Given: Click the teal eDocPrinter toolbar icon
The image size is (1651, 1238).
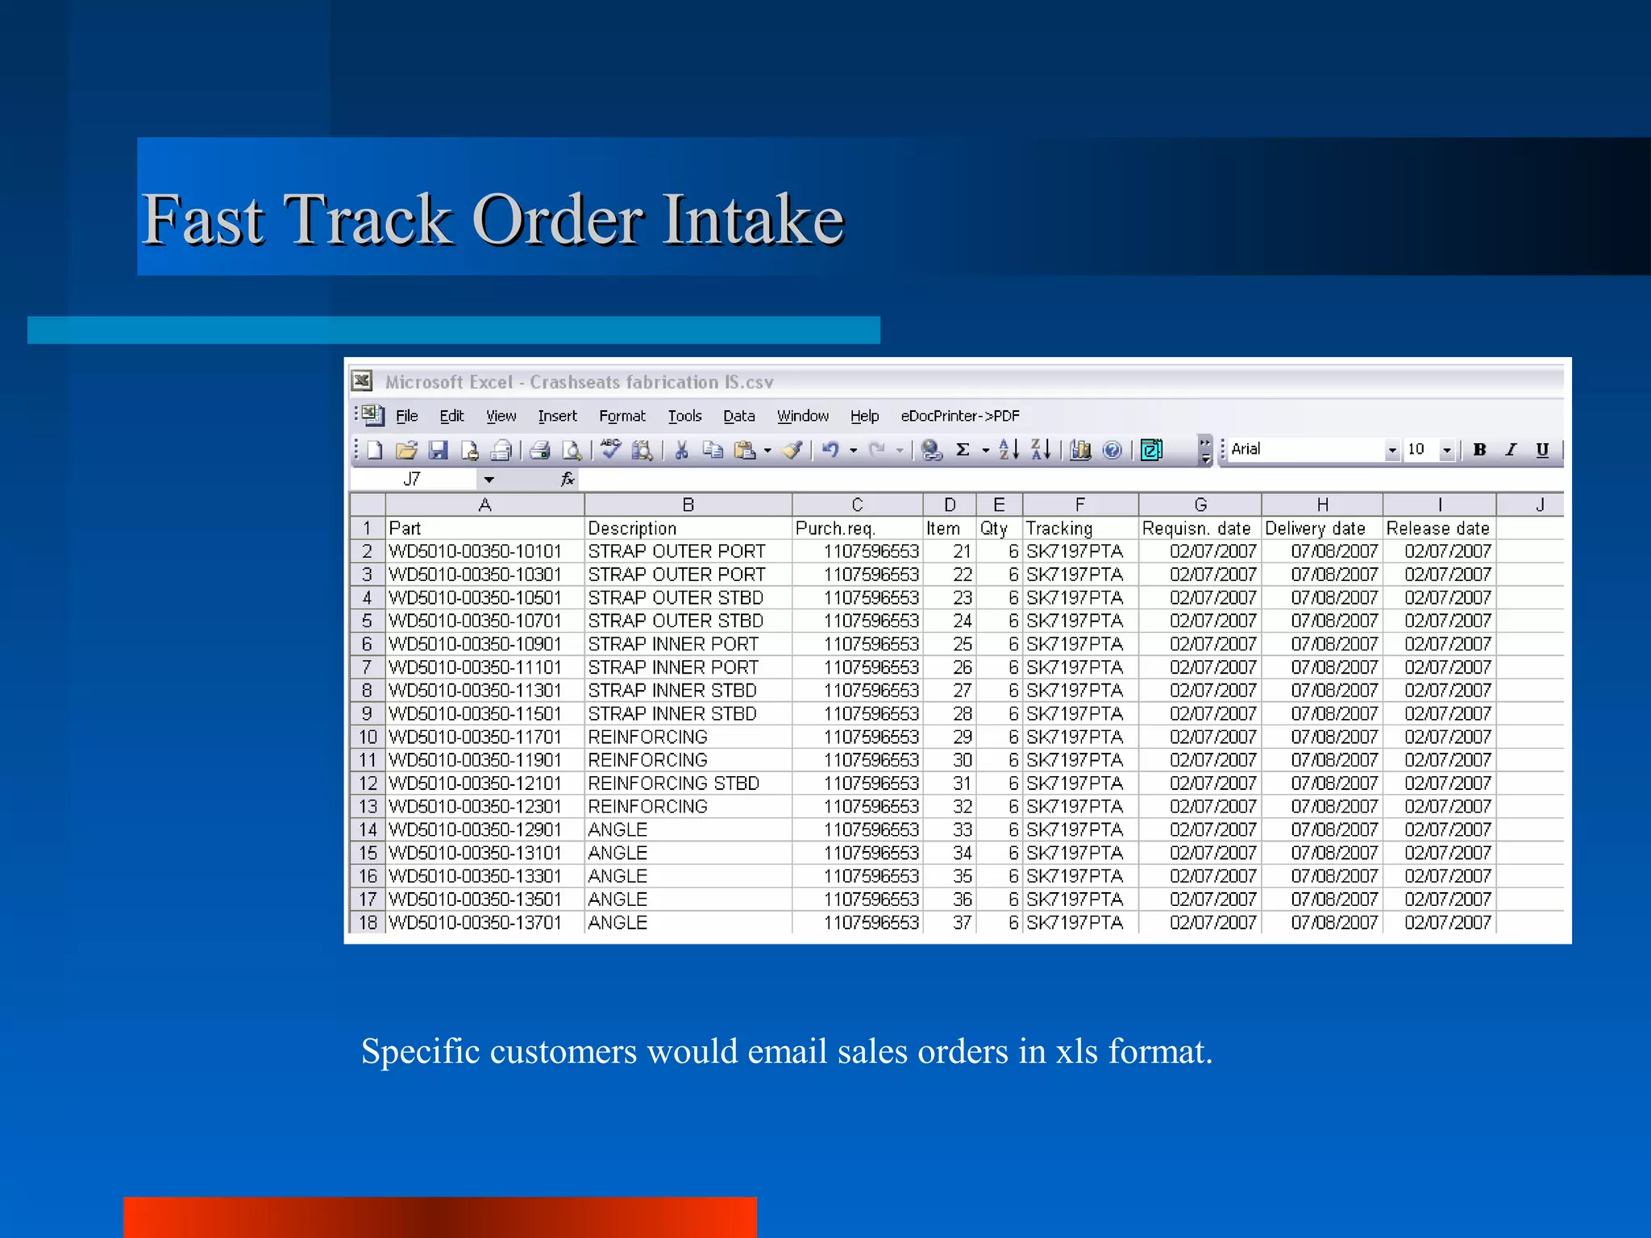Looking at the screenshot, I should [x=1152, y=450].
